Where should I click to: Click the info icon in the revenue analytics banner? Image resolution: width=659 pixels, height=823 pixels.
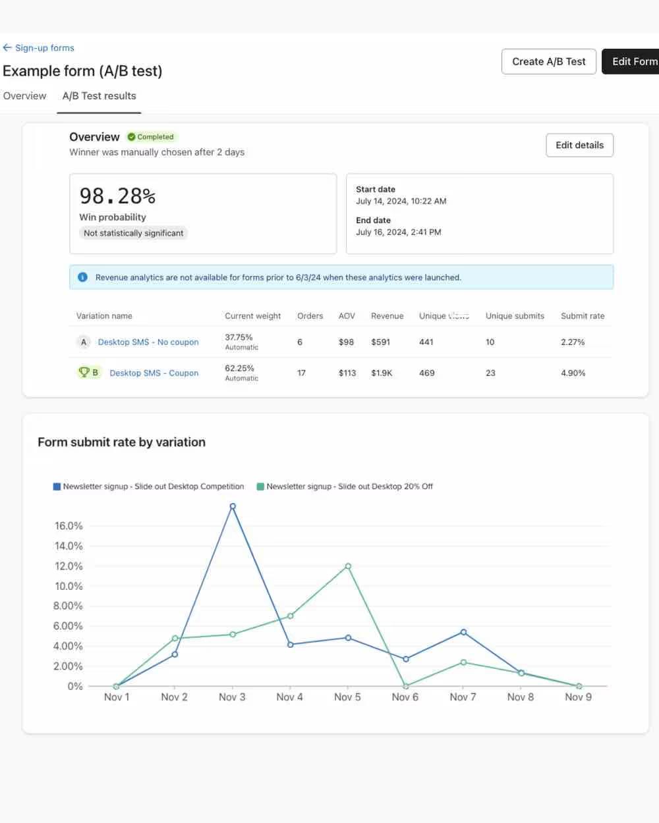click(x=82, y=277)
